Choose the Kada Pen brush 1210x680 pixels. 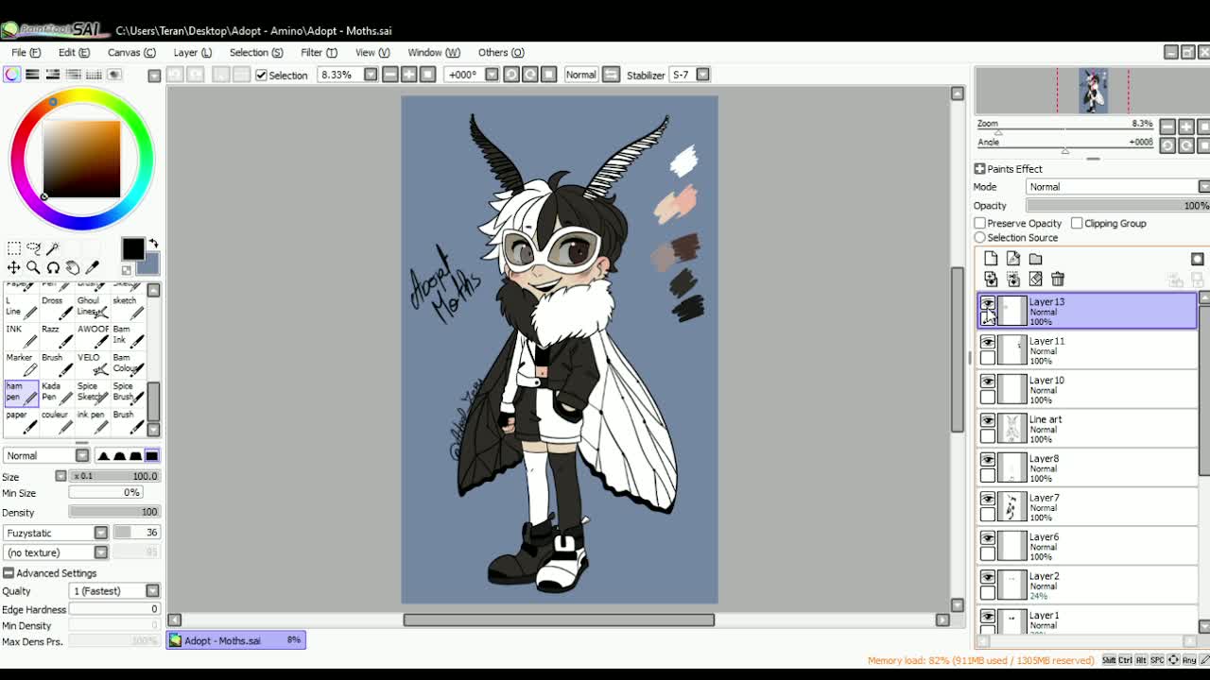[58, 392]
